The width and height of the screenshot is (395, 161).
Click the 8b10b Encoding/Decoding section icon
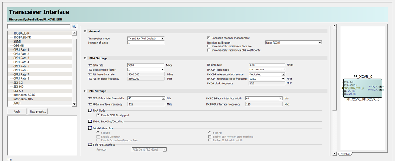(90, 121)
